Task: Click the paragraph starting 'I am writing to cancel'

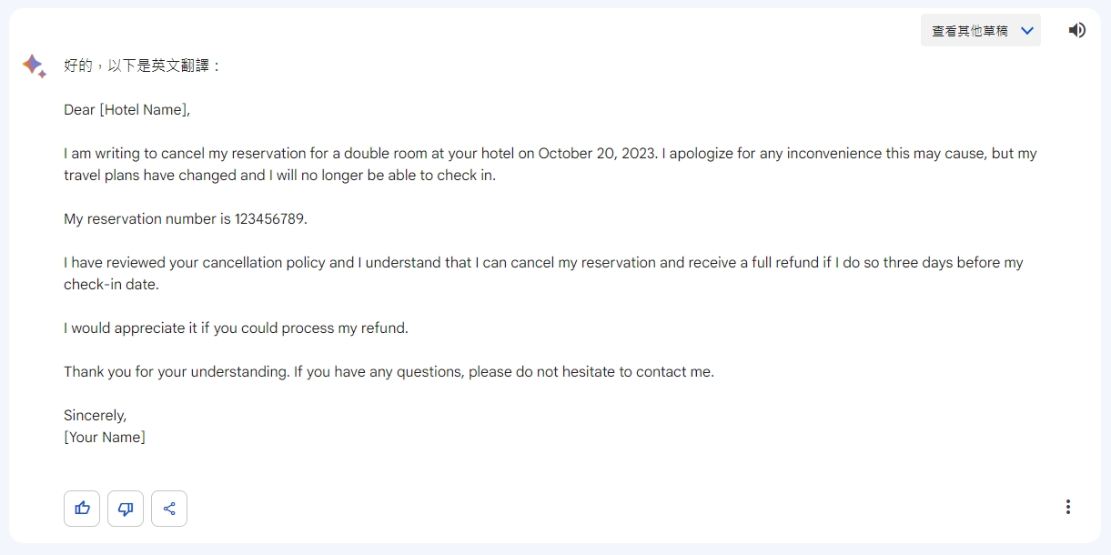Action: tap(550, 164)
